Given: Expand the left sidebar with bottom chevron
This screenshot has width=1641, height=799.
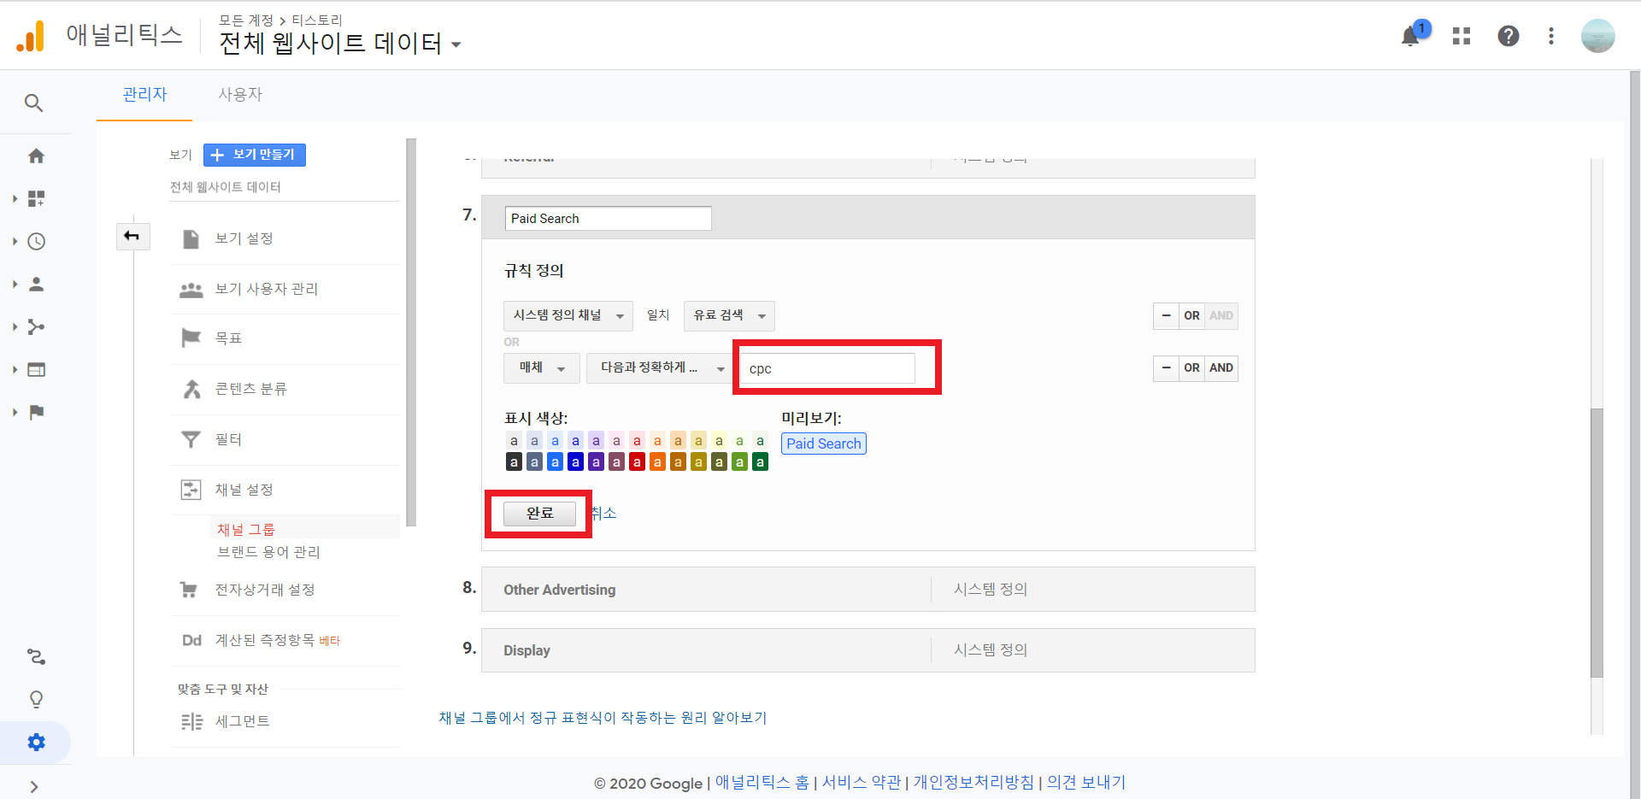Looking at the screenshot, I should coord(34,786).
